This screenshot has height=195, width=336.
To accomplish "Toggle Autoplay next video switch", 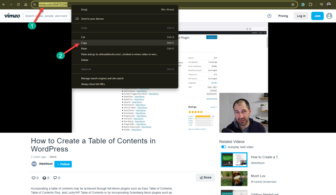I will (x=223, y=147).
